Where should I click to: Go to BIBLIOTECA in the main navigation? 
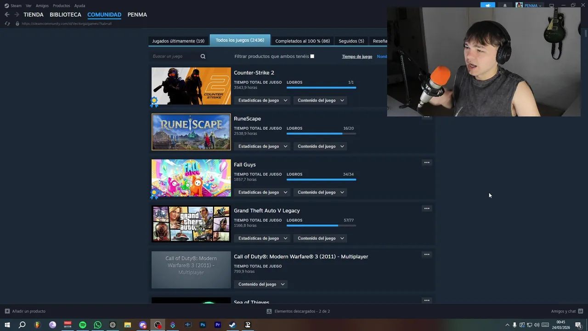point(65,15)
